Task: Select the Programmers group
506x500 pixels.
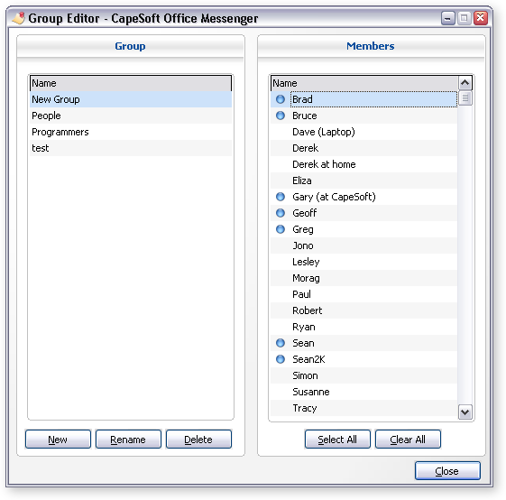Action: pyautogui.click(x=131, y=132)
